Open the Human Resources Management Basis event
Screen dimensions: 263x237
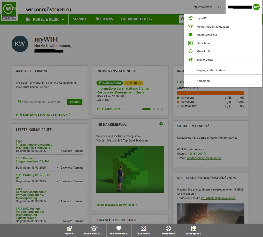[123, 90]
